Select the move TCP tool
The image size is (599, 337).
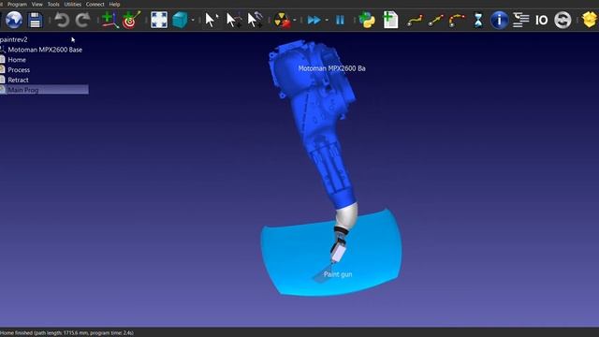pyautogui.click(x=255, y=20)
